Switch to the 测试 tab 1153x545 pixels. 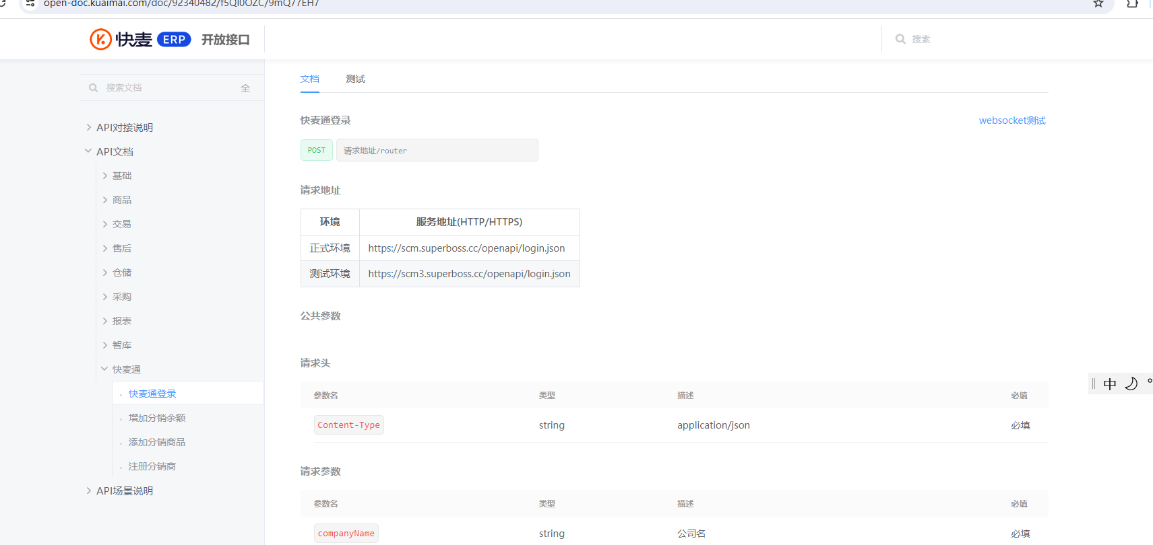[x=355, y=79]
